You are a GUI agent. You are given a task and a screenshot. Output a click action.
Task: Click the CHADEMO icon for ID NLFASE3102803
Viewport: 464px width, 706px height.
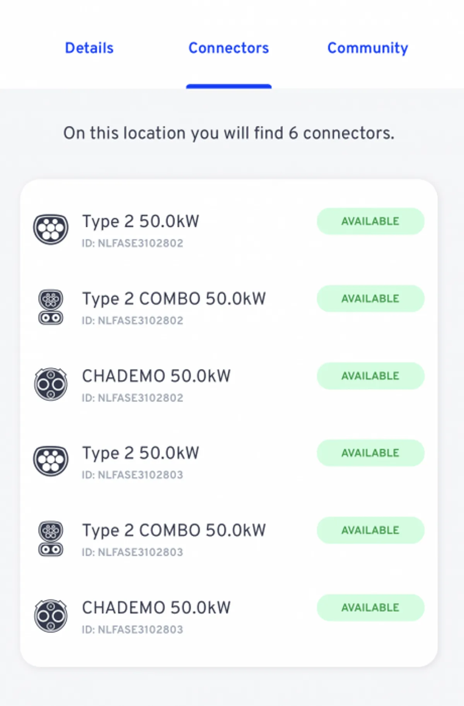51,616
